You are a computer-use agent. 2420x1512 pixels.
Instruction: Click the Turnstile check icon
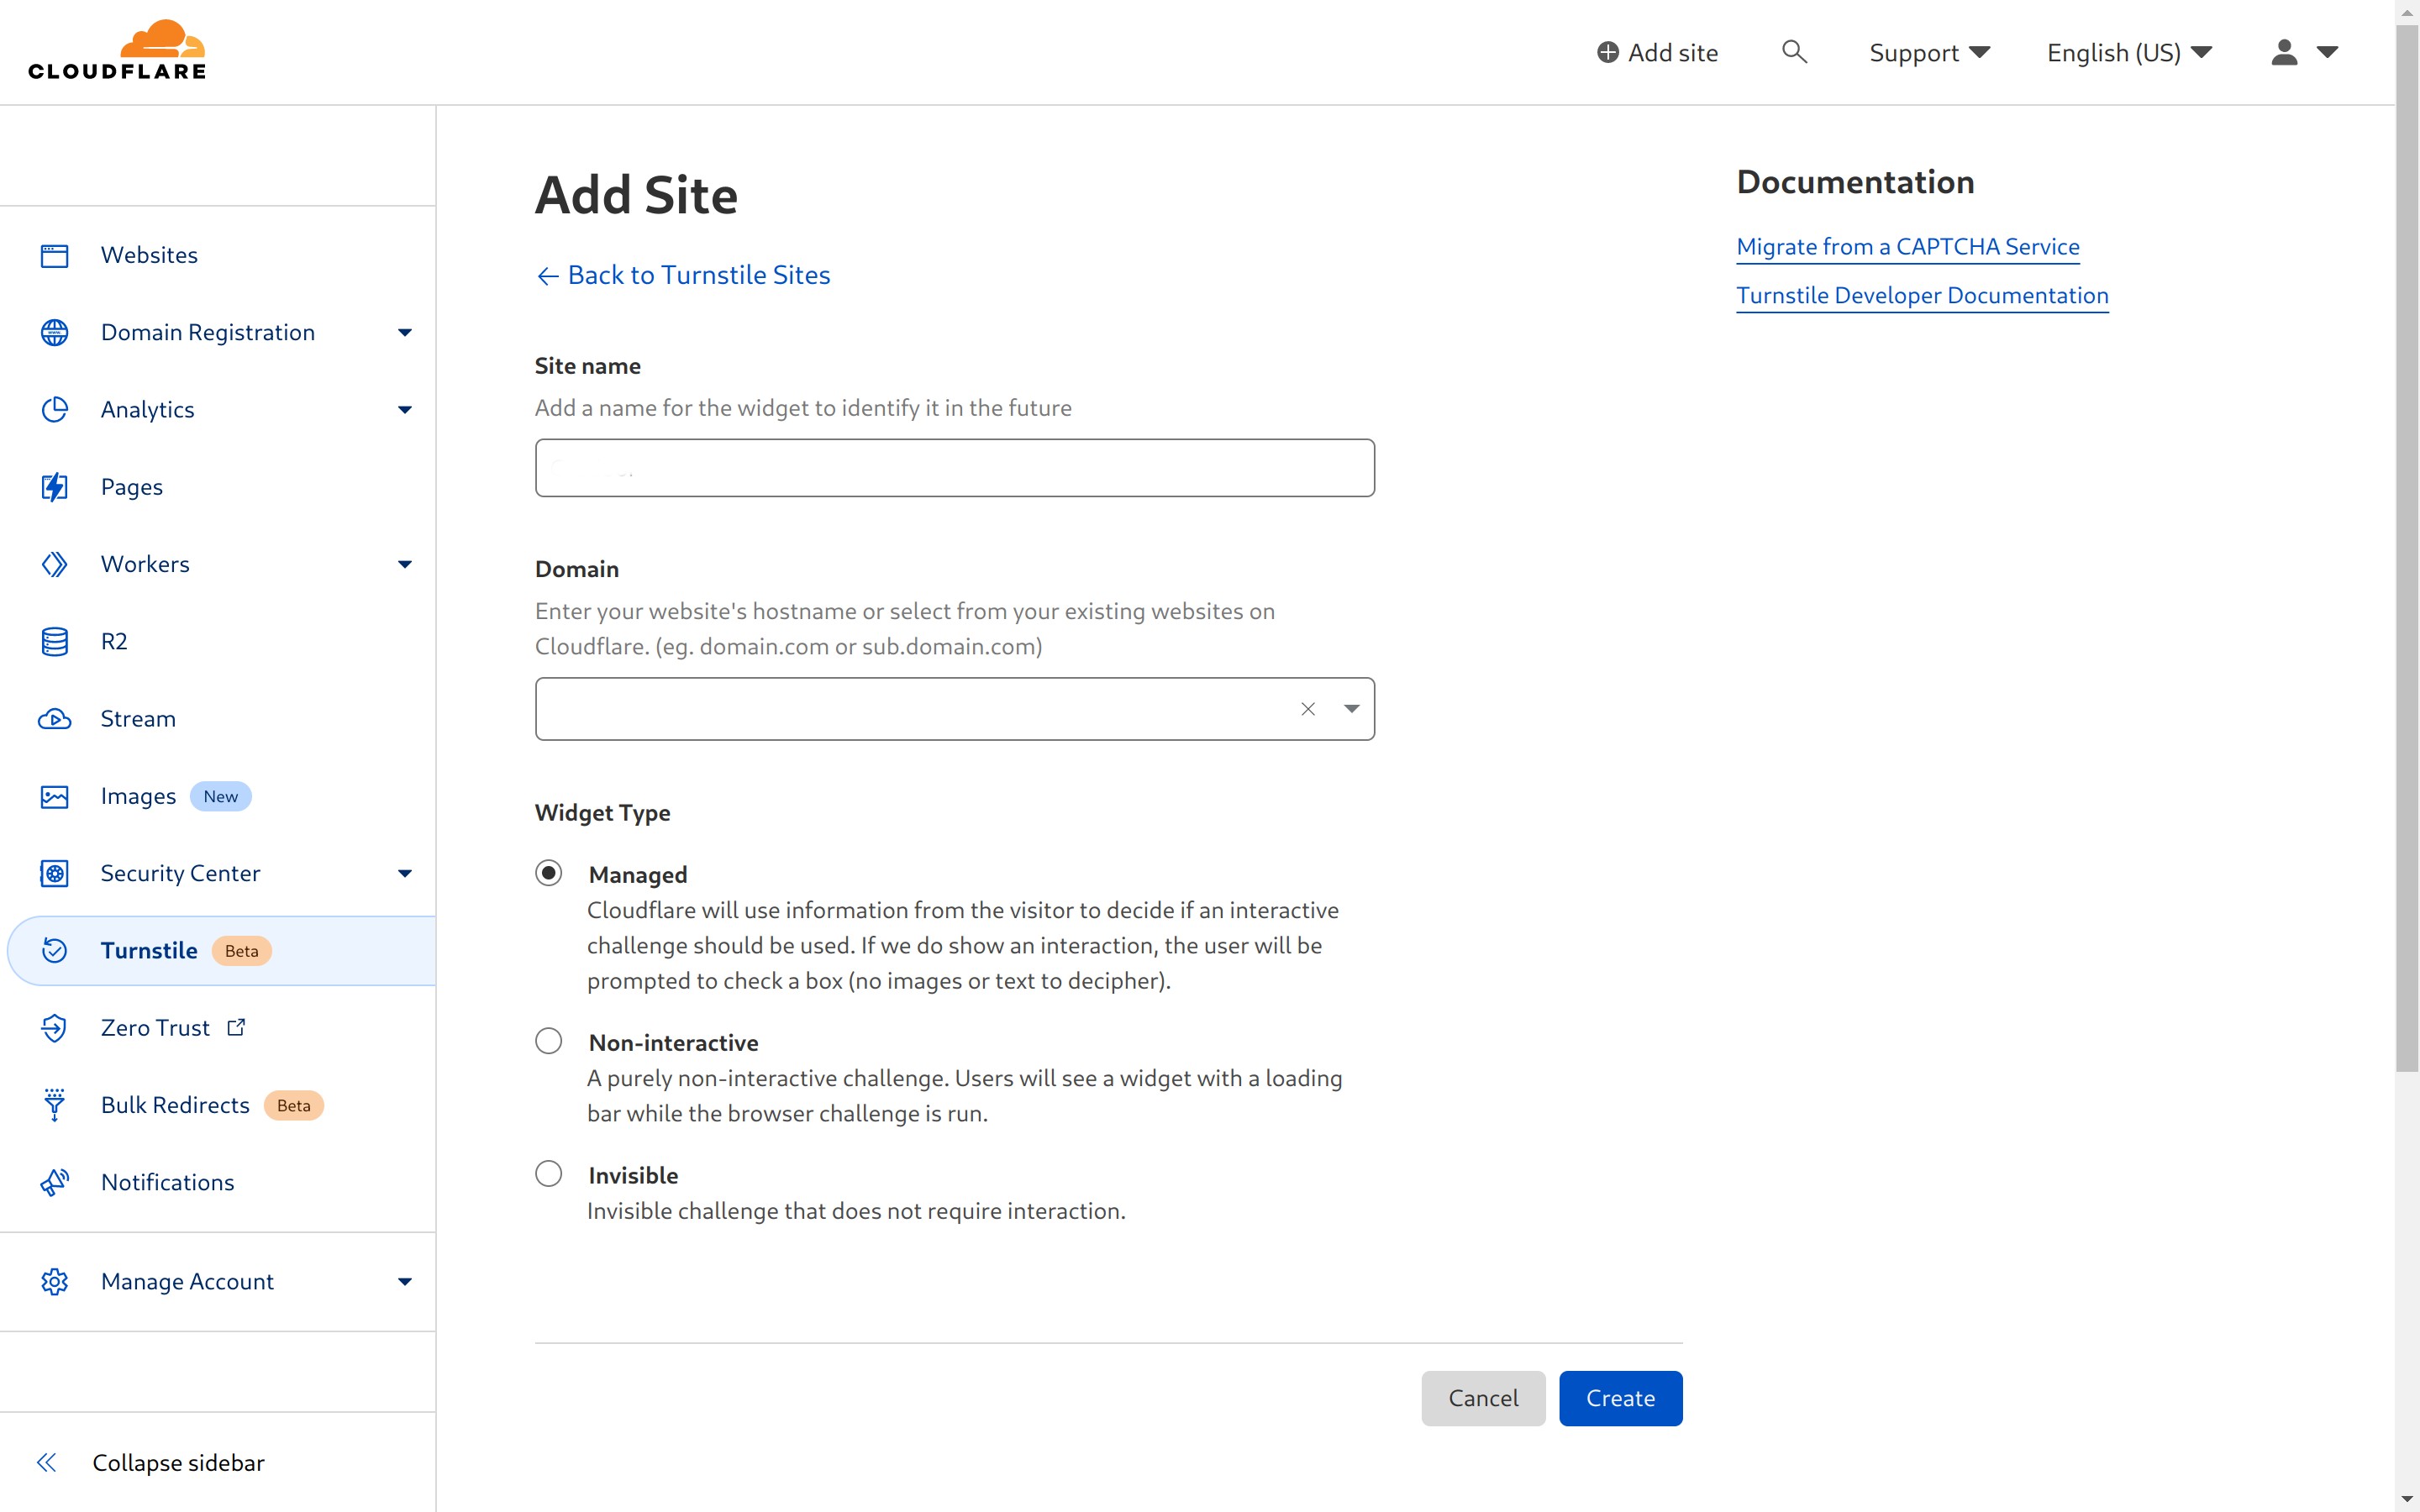pyautogui.click(x=54, y=951)
